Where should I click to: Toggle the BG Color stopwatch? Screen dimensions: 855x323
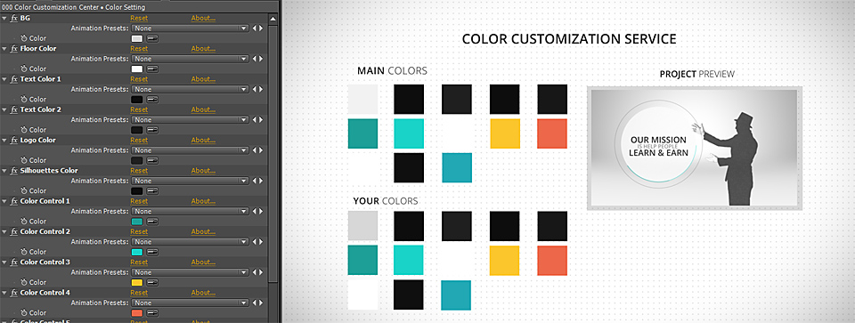coord(23,38)
